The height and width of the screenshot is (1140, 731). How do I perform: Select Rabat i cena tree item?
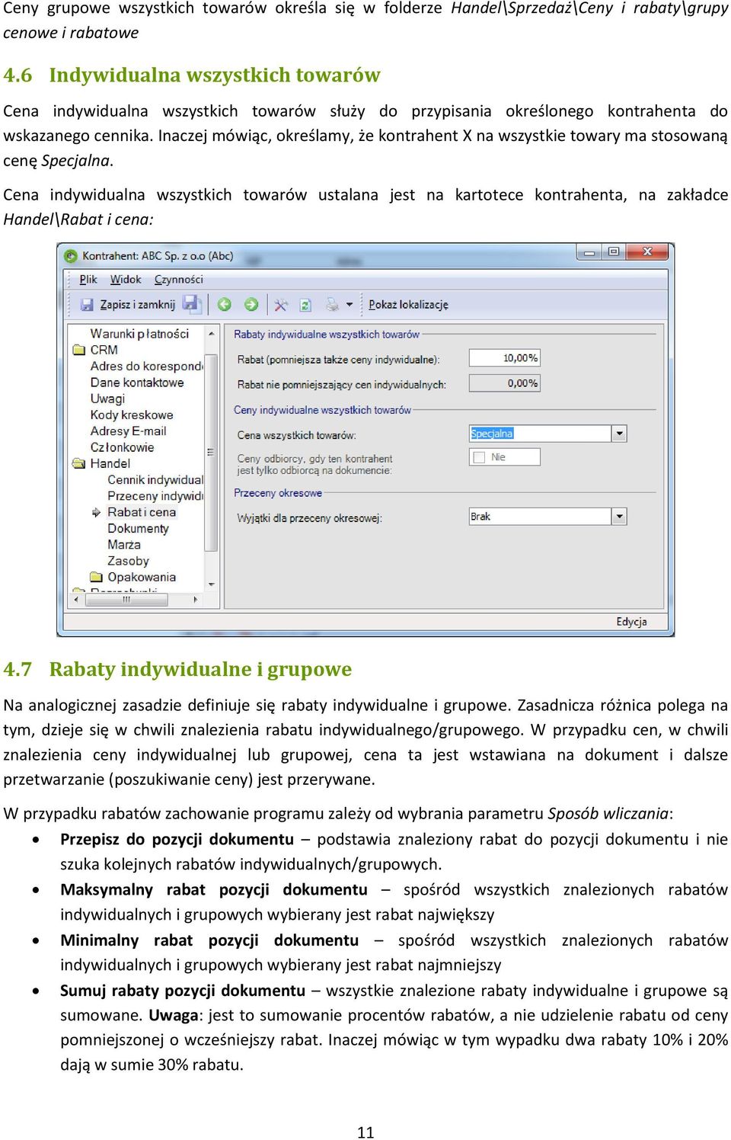(142, 512)
